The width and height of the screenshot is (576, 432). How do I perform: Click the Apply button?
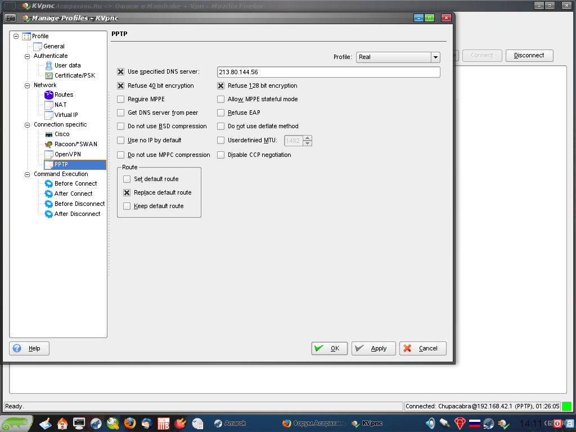373,349
